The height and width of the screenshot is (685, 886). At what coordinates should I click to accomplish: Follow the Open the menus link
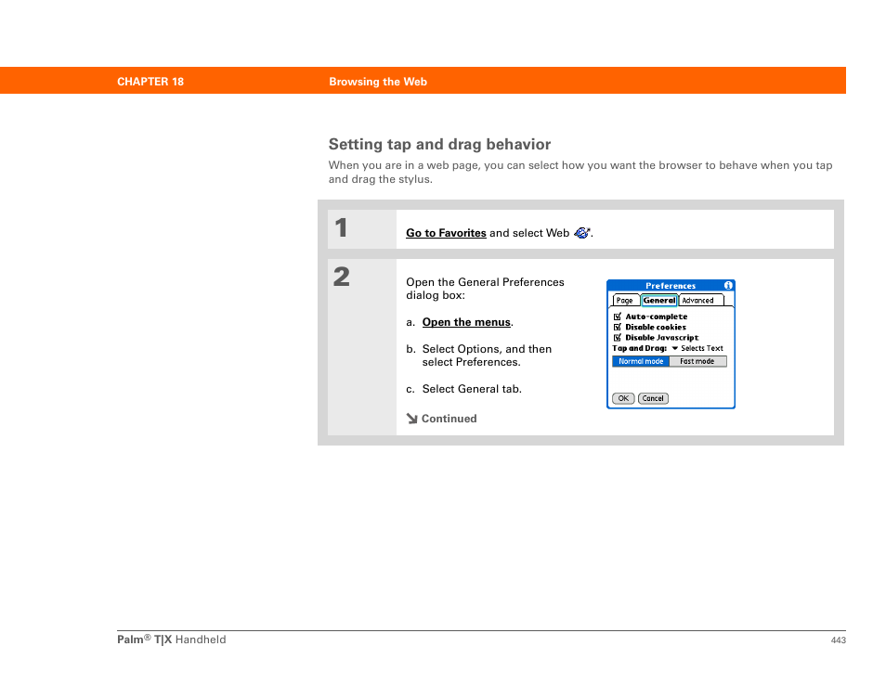(x=466, y=322)
